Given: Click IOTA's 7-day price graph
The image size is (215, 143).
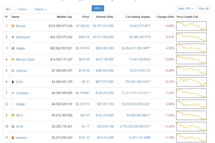Looking at the screenshot, I should click(x=191, y=126).
